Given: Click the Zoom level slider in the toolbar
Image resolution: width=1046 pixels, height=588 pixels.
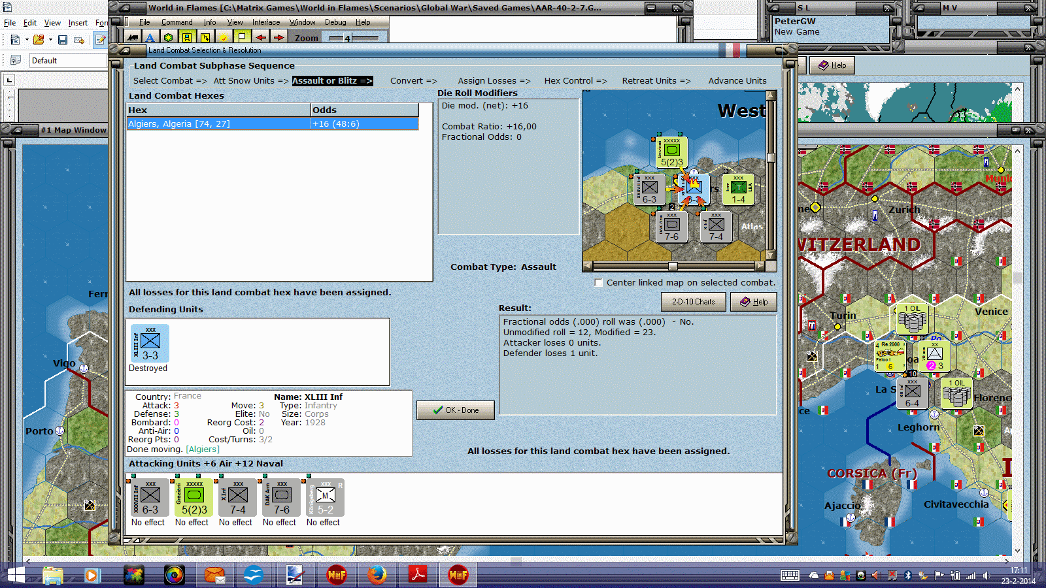Looking at the screenshot, I should pos(354,38).
